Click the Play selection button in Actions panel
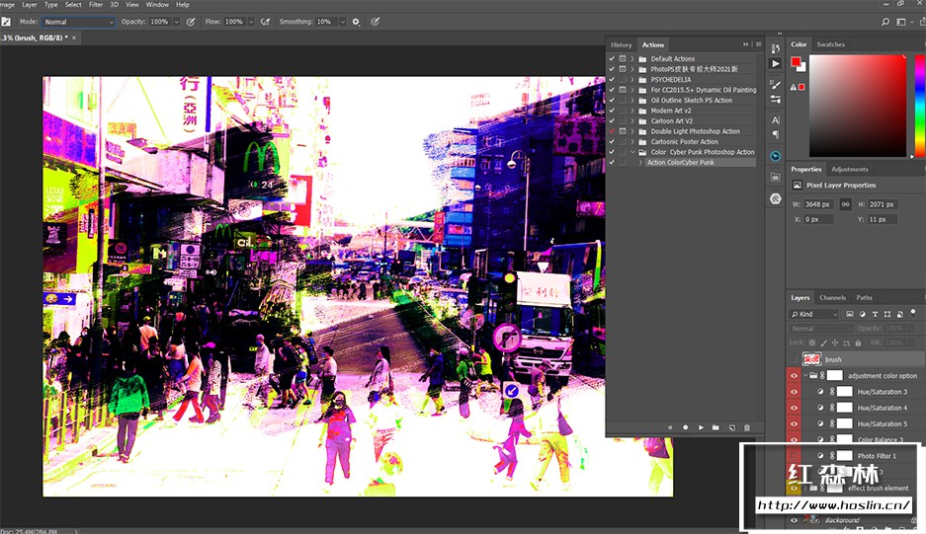 coord(701,427)
